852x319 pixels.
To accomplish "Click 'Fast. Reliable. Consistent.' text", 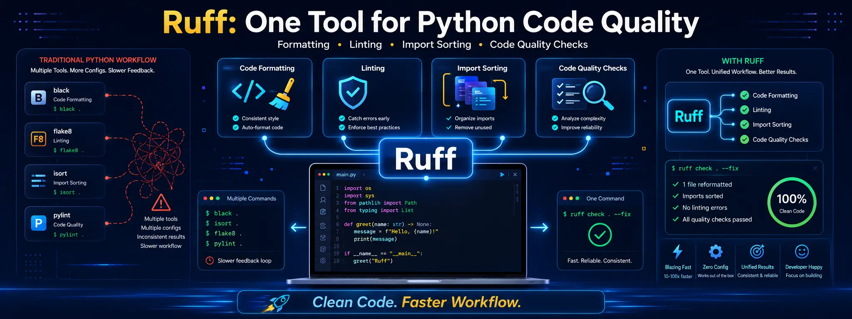I will click(x=599, y=261).
